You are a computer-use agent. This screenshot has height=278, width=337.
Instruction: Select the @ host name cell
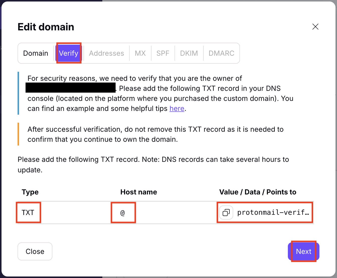[x=123, y=213]
